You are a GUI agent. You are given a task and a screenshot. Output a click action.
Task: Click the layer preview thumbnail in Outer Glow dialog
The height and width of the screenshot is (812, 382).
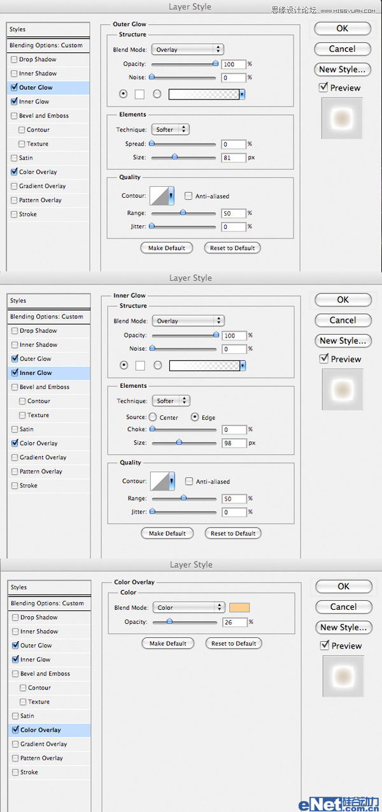[342, 118]
